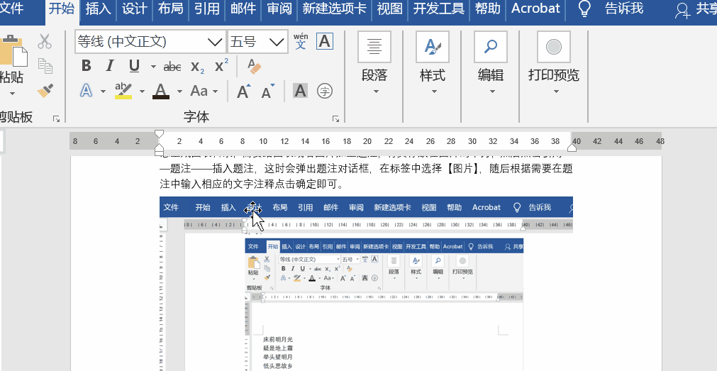Switch to the 插入 insert tab
This screenshot has width=717, height=371.
click(x=98, y=9)
